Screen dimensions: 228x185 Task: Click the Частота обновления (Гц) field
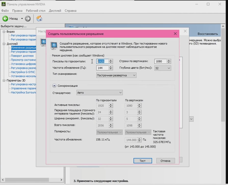click(102, 68)
